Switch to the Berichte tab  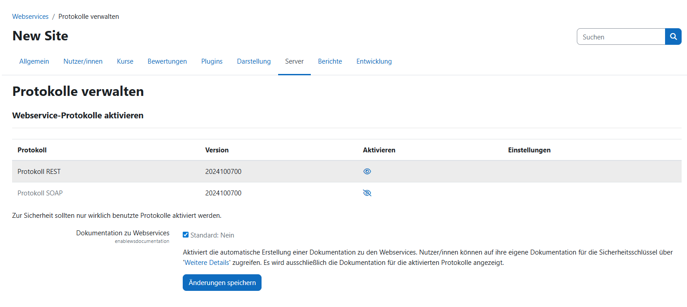click(x=330, y=61)
